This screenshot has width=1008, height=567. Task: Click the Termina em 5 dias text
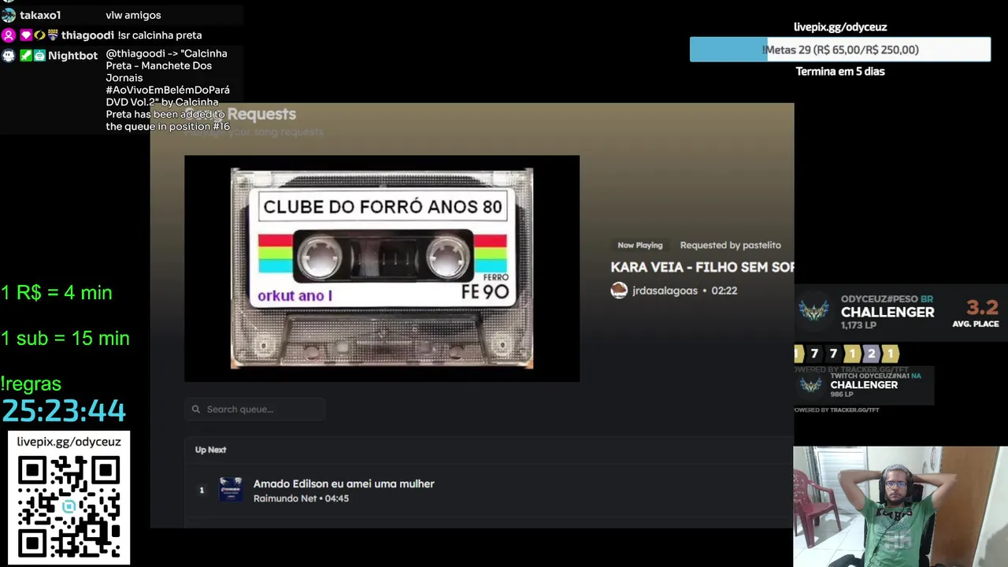point(840,72)
